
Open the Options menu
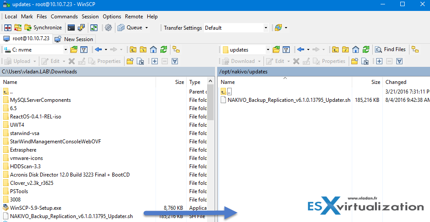pos(112,17)
